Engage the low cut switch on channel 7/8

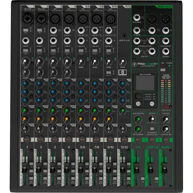(95, 51)
